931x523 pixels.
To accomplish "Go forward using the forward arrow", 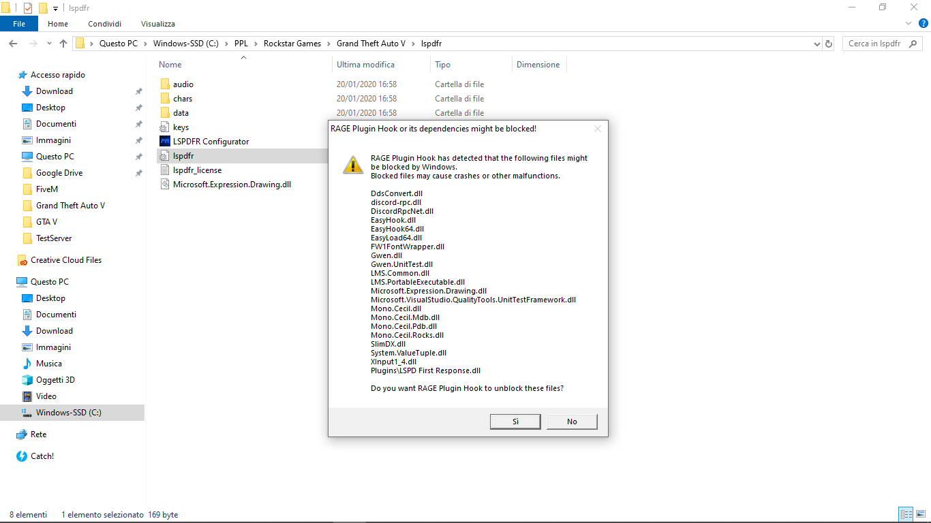I will point(33,44).
